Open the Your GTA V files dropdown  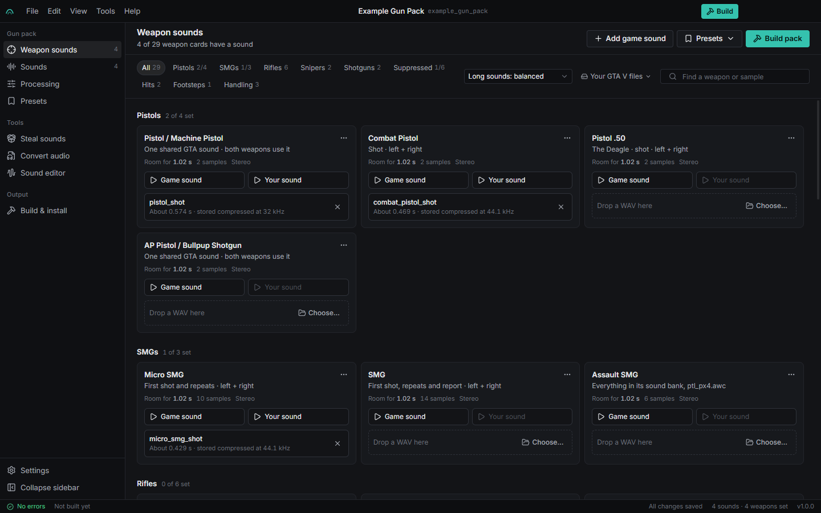click(x=616, y=76)
